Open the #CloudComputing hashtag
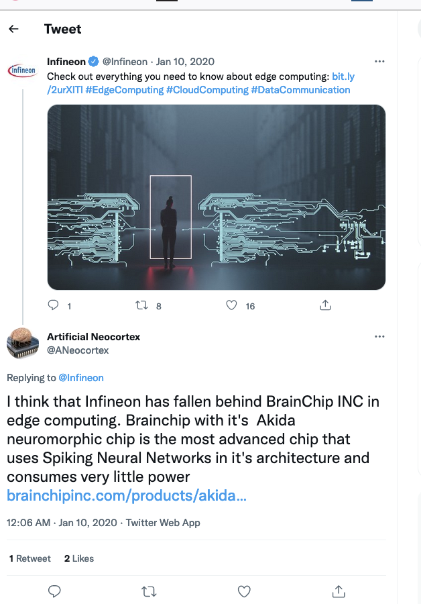421x604 pixels. pyautogui.click(x=207, y=90)
